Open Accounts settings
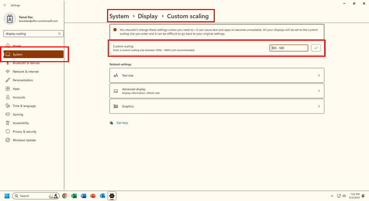The image size is (369, 201). point(34,97)
